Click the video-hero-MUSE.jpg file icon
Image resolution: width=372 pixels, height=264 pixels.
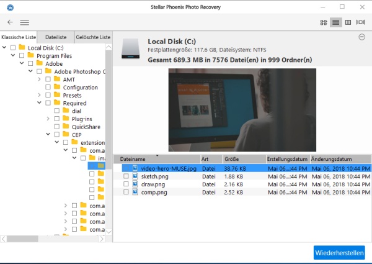[x=135, y=168]
